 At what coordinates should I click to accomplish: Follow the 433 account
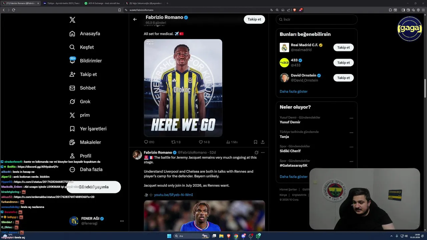pyautogui.click(x=343, y=63)
